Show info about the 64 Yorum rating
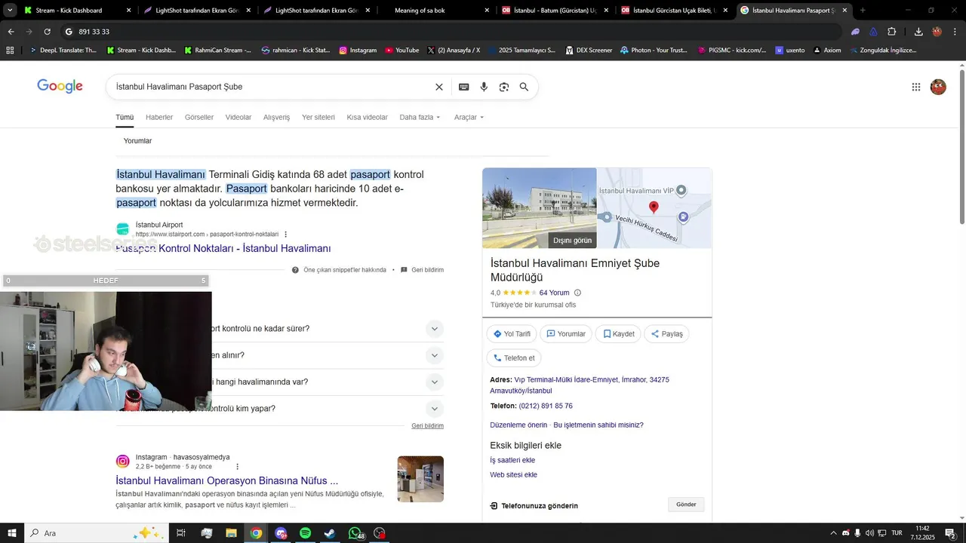The height and width of the screenshot is (543, 966). [577, 293]
